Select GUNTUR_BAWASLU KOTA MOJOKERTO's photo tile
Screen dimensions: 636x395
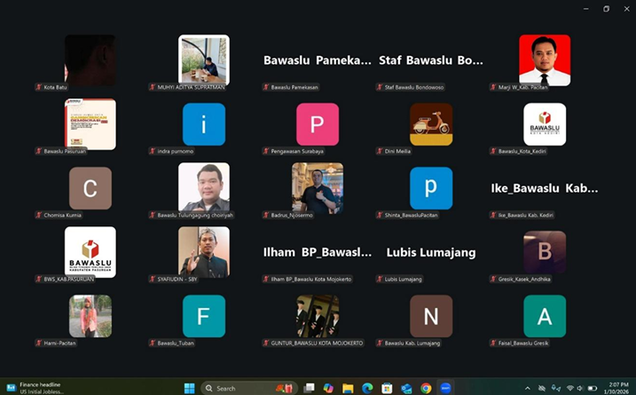[318, 316]
